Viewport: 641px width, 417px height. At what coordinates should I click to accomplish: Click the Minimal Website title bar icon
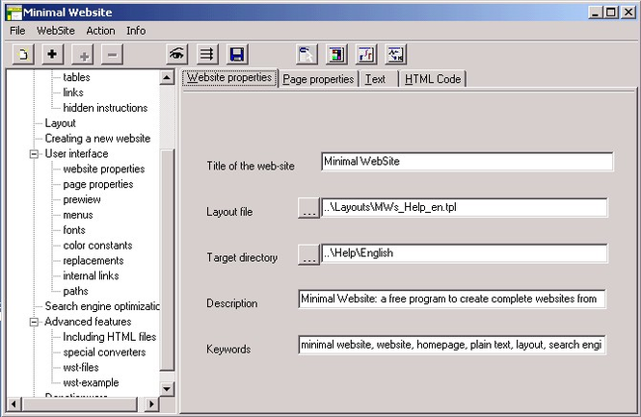click(x=14, y=13)
